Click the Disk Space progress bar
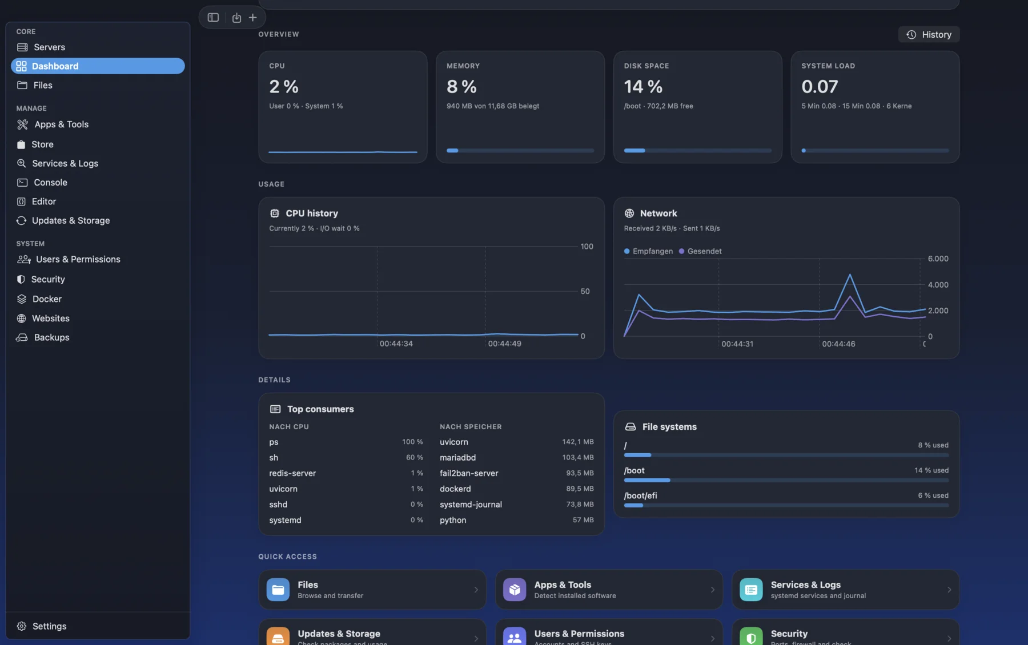 point(697,151)
